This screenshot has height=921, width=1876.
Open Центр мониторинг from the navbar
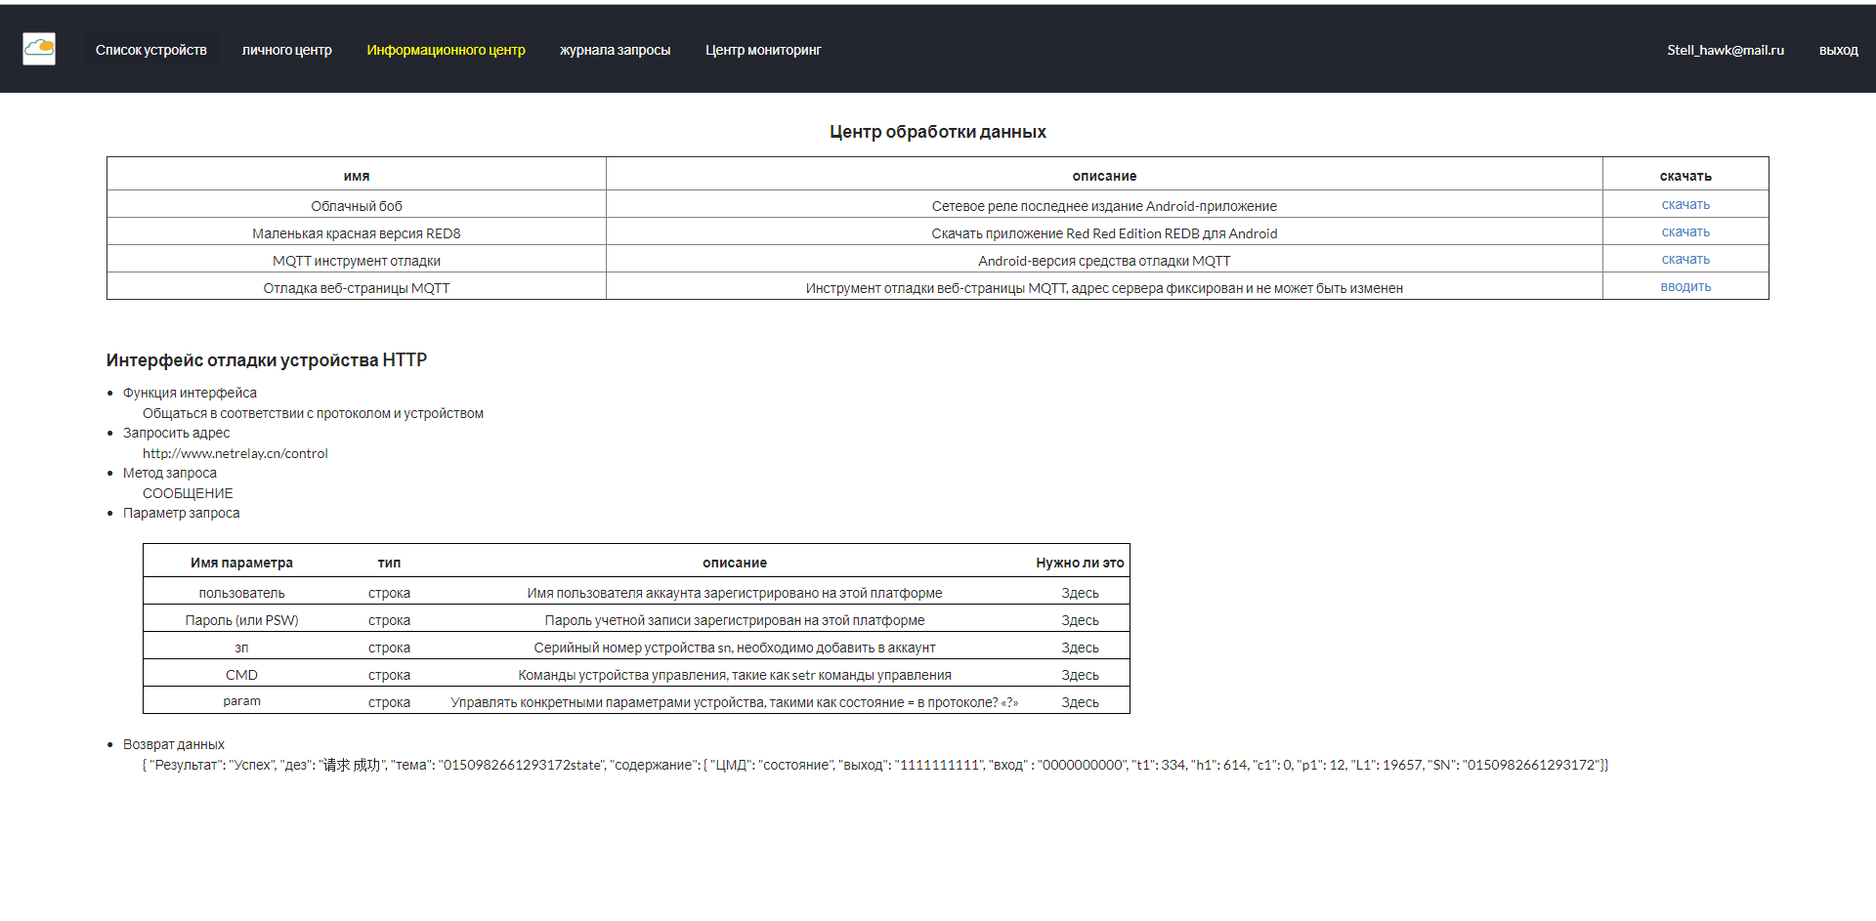pos(763,50)
